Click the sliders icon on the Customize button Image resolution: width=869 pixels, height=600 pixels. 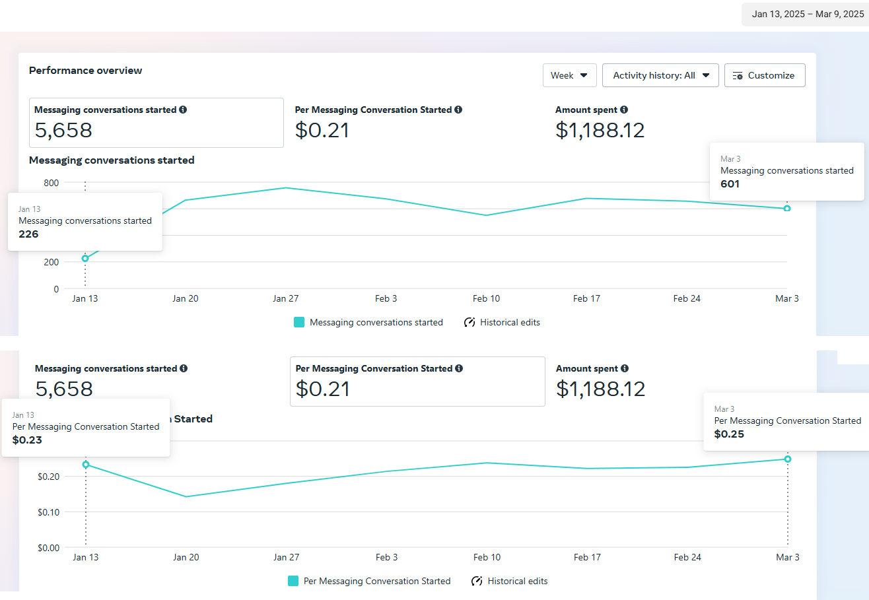(738, 75)
